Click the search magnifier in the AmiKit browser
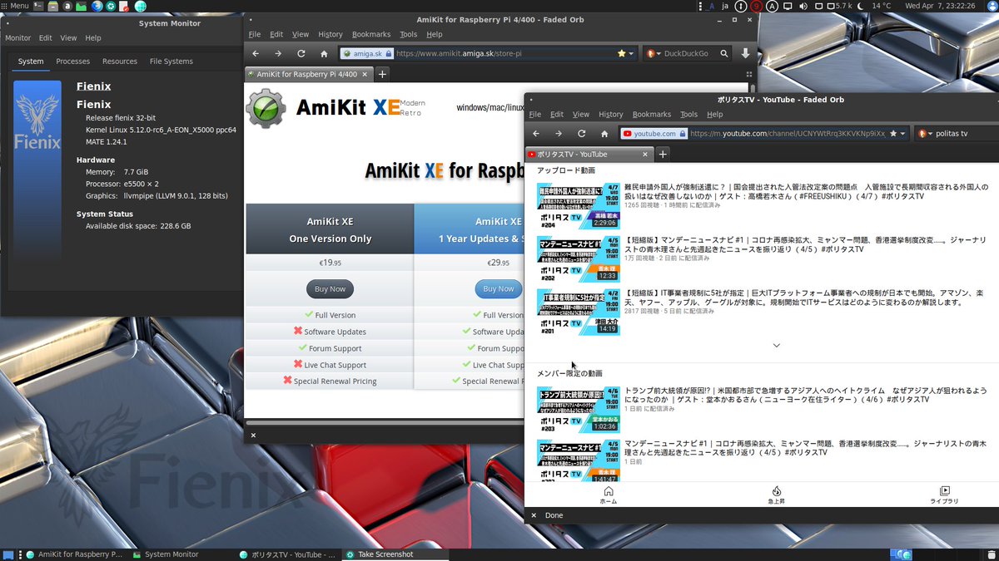999x561 pixels. (x=724, y=53)
